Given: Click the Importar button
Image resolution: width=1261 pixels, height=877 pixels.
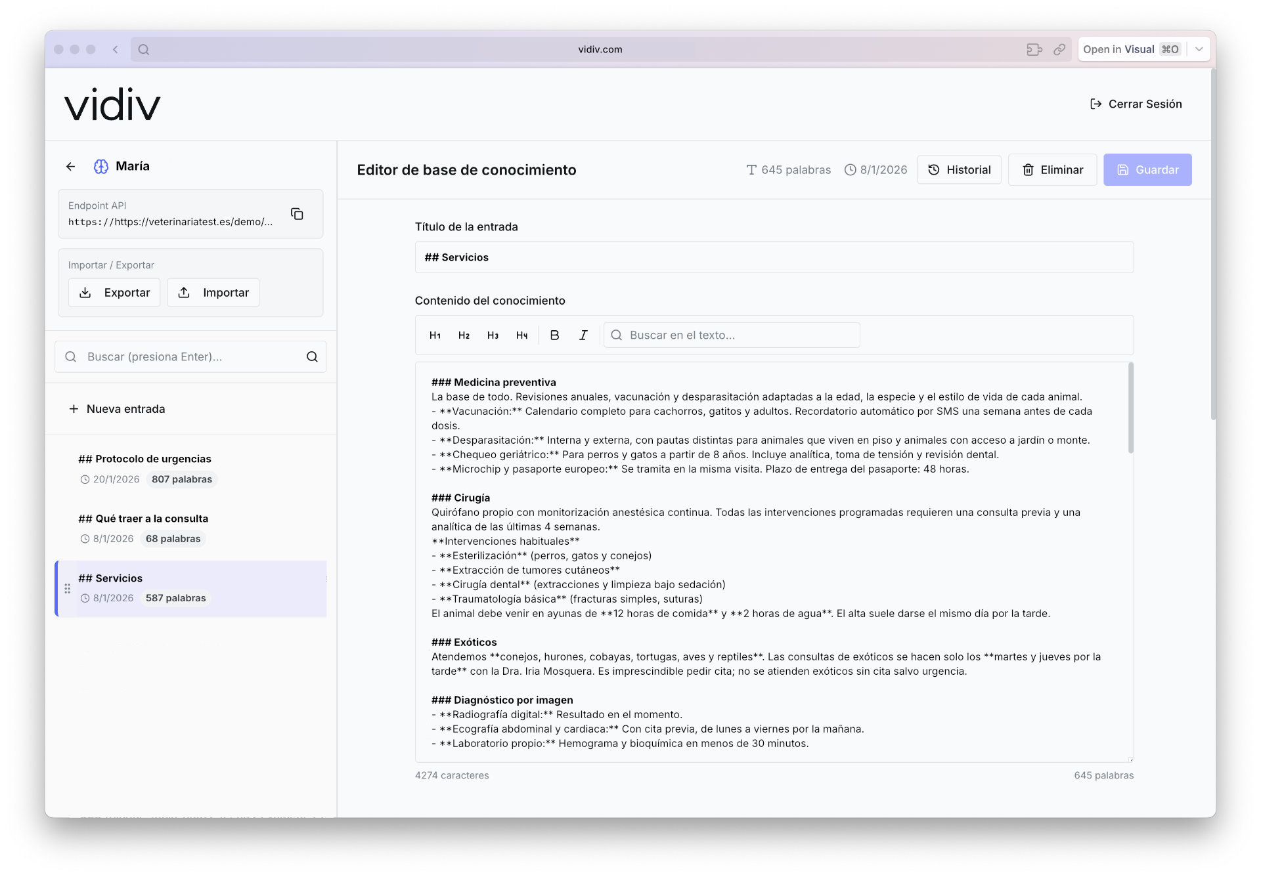Looking at the screenshot, I should coord(213,293).
